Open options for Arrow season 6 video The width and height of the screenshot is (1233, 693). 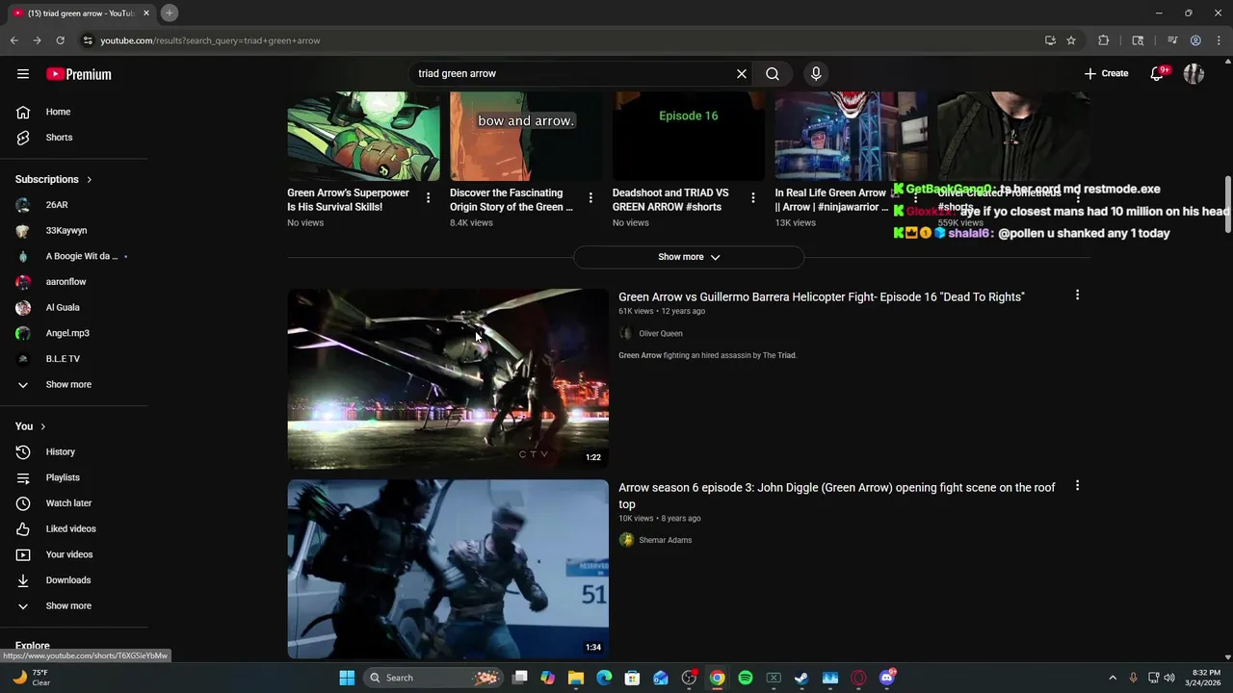[x=1077, y=486]
